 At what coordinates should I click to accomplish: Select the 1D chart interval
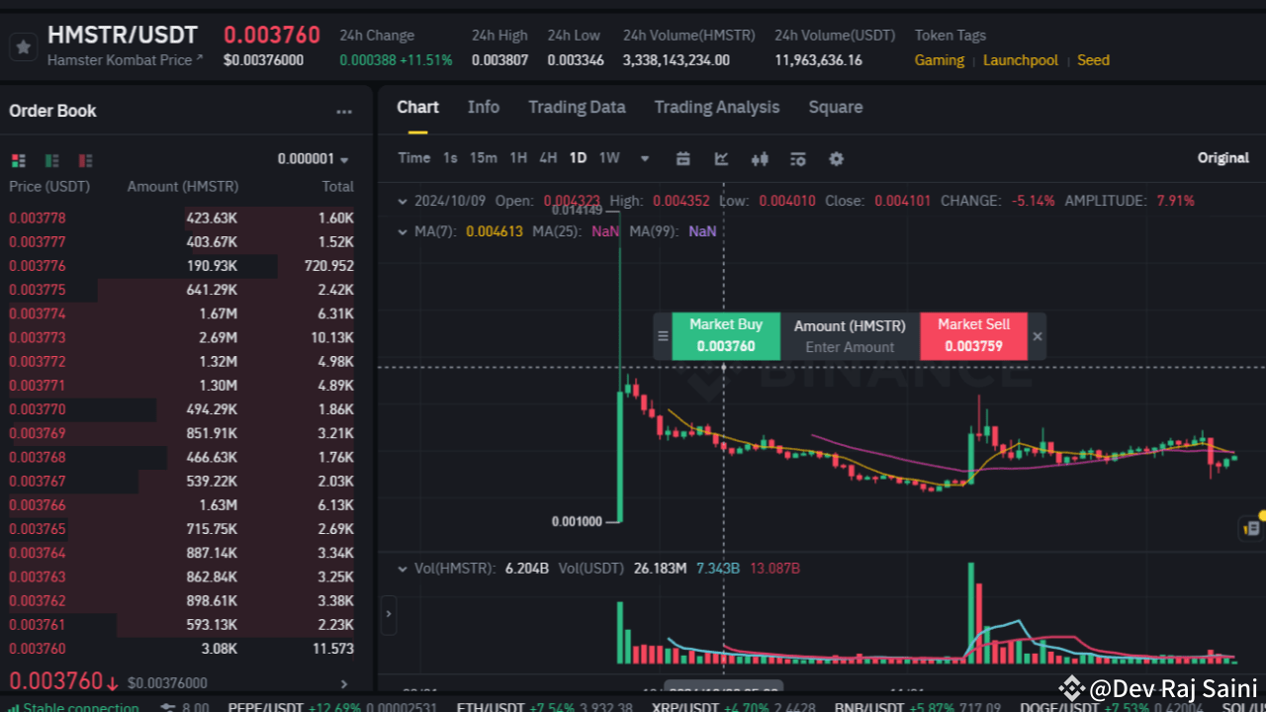tap(578, 158)
